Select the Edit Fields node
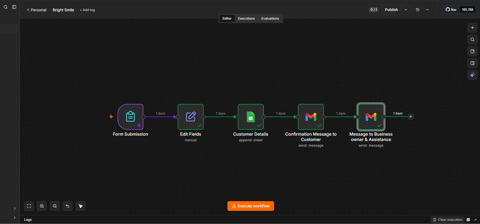Image resolution: width=480 pixels, height=224 pixels. click(191, 117)
